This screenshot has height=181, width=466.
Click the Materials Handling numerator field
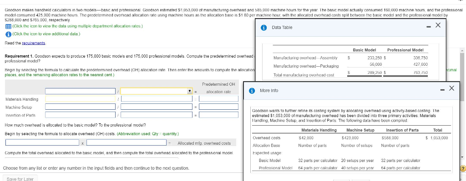click(80, 98)
